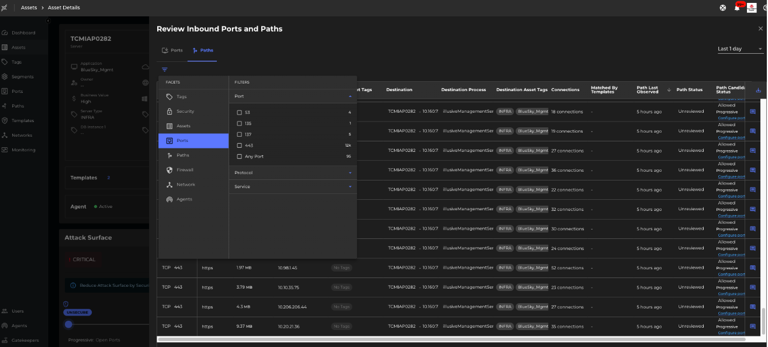Click the Assets breadcrumb link
The image size is (768, 347).
coord(29,8)
